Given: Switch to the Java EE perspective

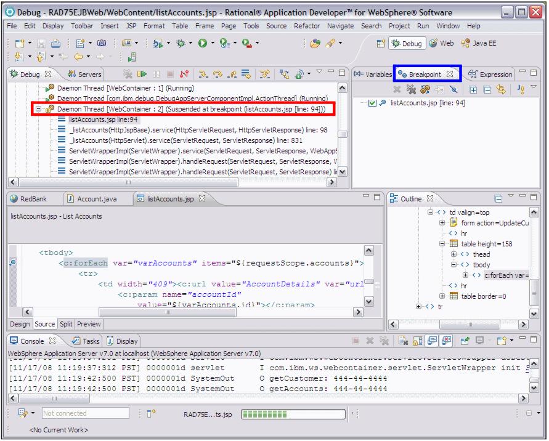Looking at the screenshot, I should 479,43.
